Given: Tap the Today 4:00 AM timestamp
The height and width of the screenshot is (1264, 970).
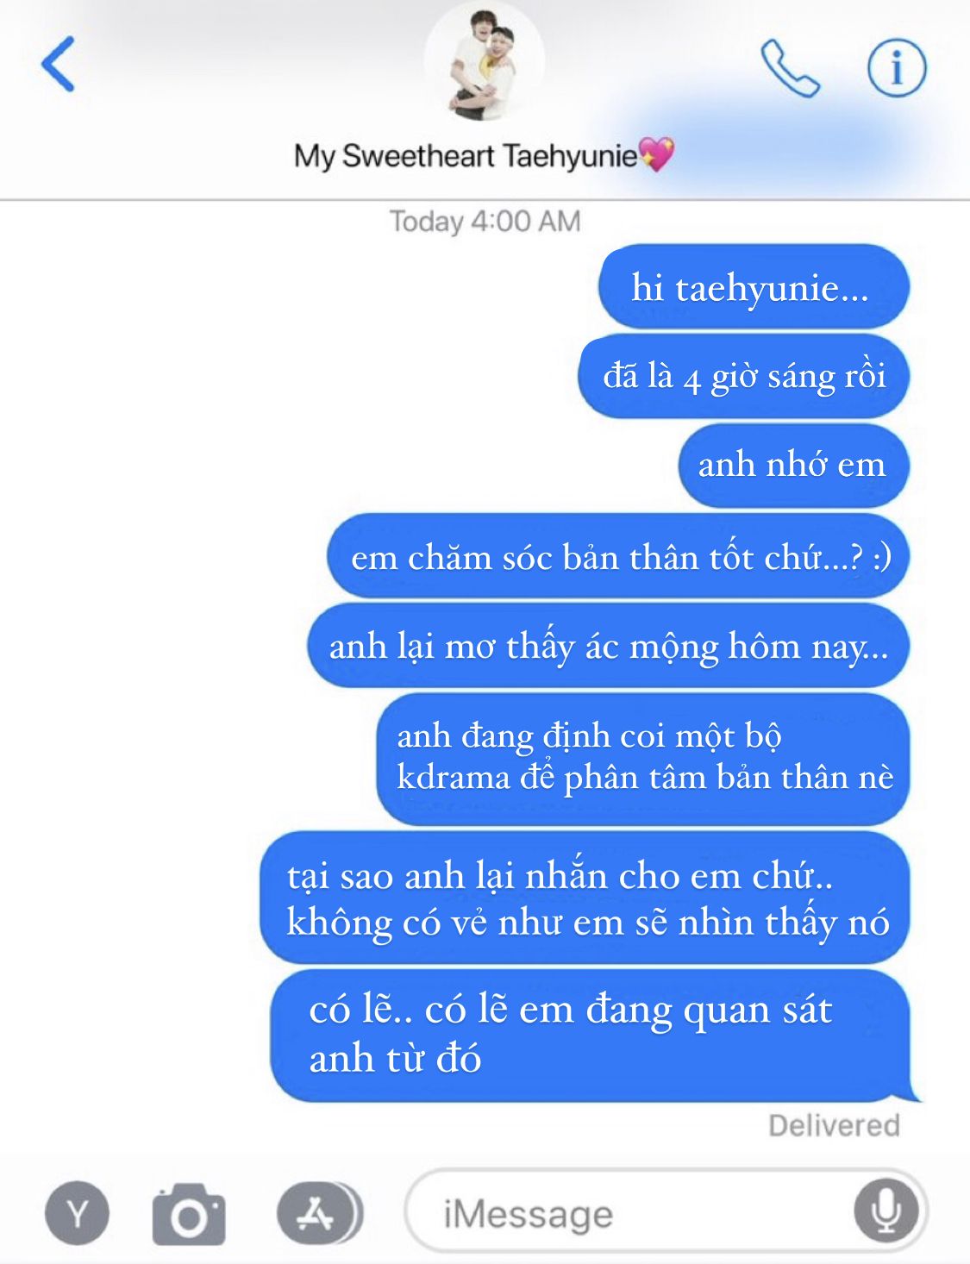Looking at the screenshot, I should pyautogui.click(x=485, y=222).
